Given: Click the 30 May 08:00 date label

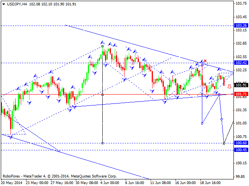Looking at the screenshot, I should (87, 183).
